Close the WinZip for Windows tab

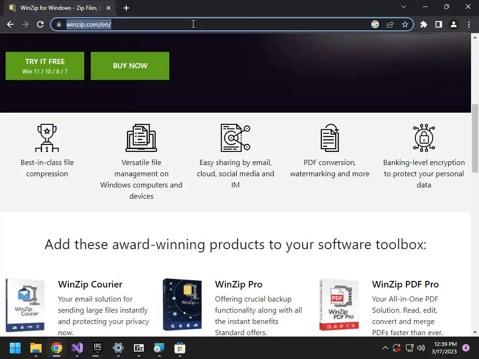109,8
